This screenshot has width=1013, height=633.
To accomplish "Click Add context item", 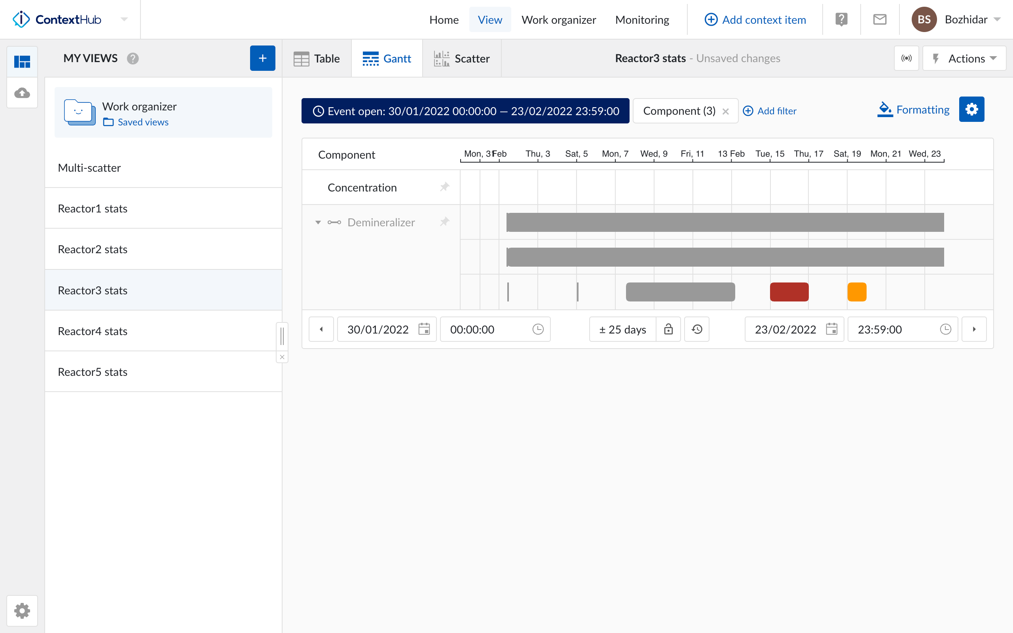I will tap(755, 19).
